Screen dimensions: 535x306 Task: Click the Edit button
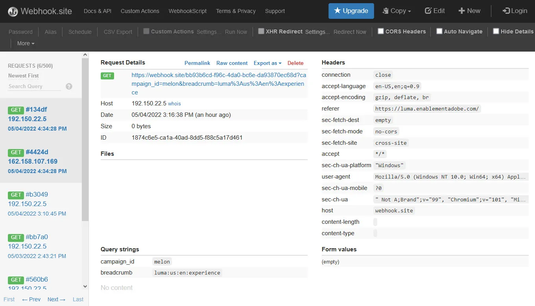435,11
